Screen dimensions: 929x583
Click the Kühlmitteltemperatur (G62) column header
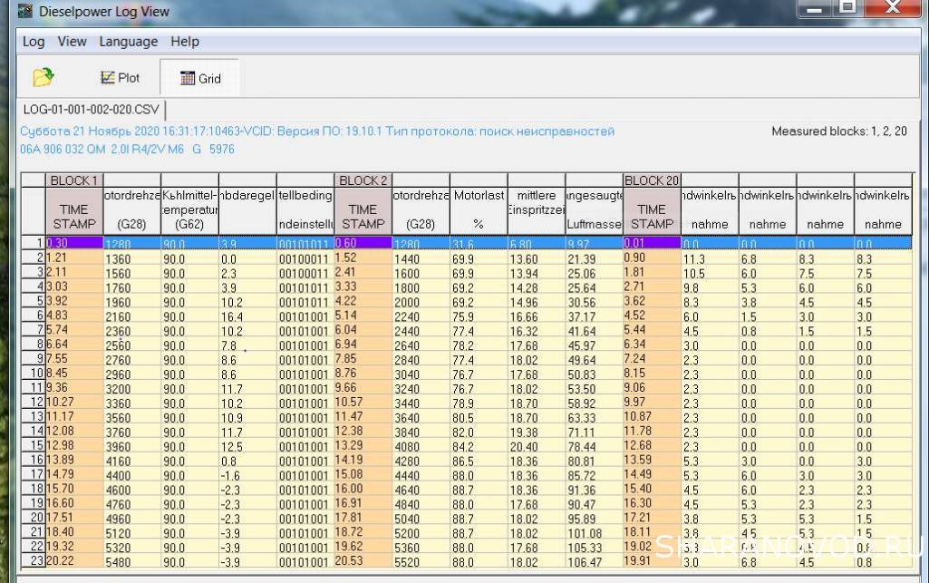[x=189, y=209]
